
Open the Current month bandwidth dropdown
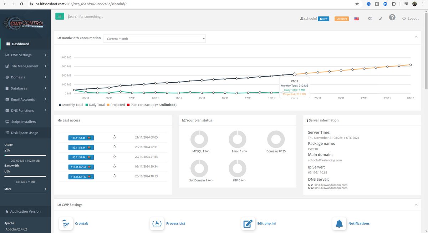(154, 38)
